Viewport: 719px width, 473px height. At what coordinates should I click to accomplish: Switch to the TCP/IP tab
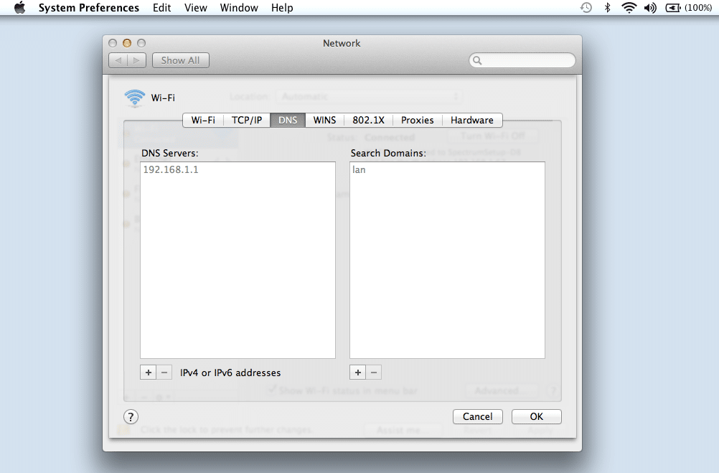click(x=246, y=120)
